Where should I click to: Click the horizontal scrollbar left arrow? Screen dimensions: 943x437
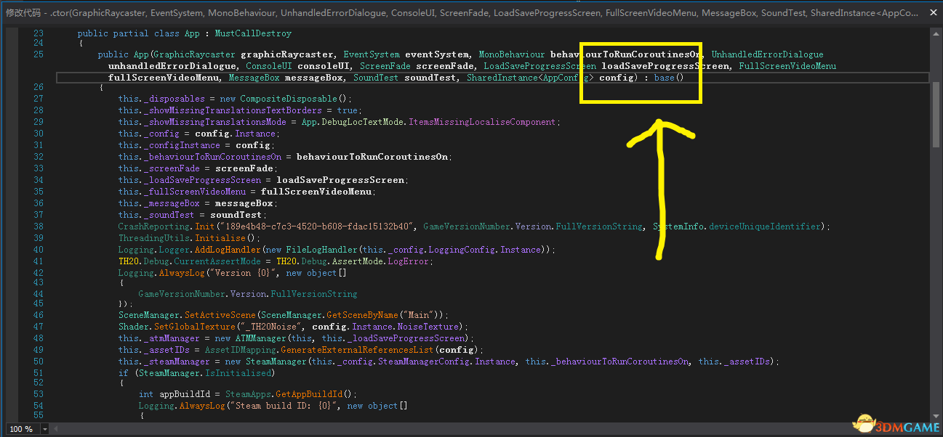tap(57, 429)
